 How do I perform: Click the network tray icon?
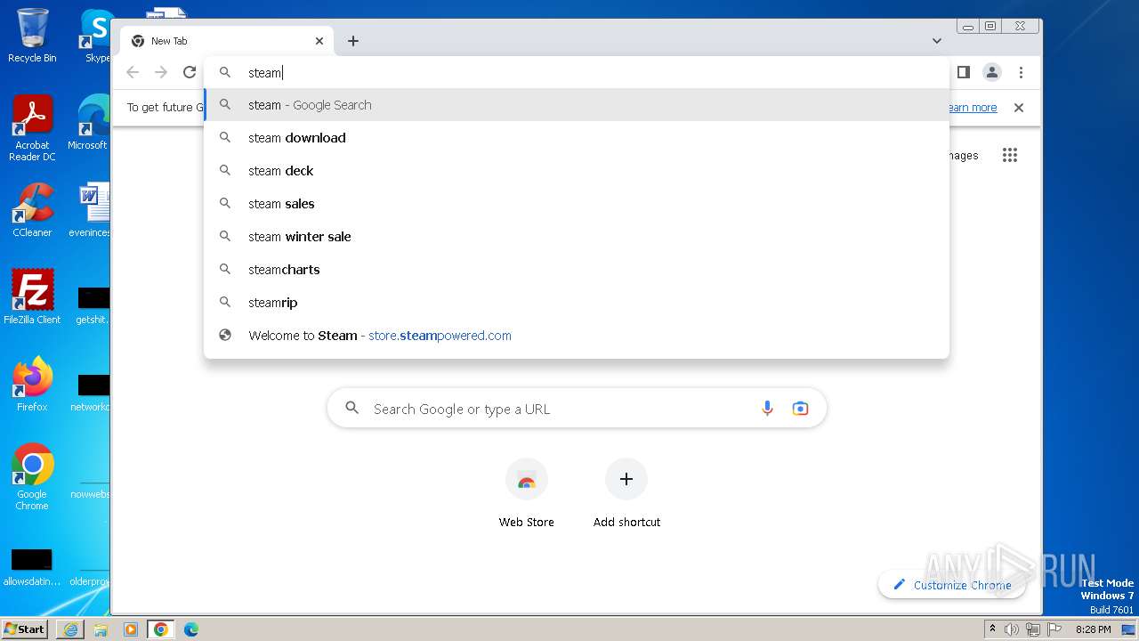pos(1032,629)
